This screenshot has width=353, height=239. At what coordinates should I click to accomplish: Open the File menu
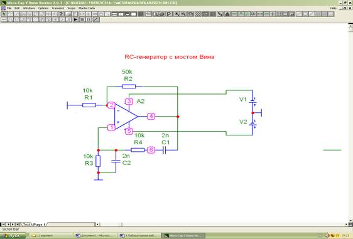click(x=9, y=8)
